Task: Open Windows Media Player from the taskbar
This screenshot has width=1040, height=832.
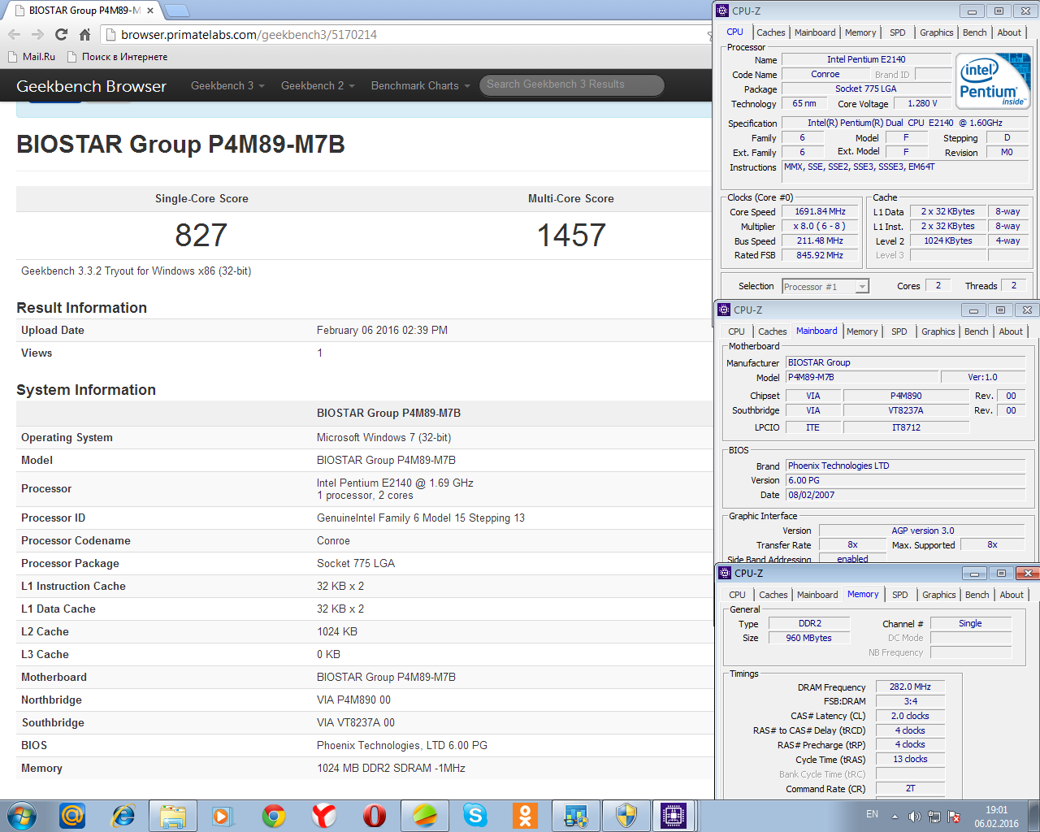Action: point(222,816)
